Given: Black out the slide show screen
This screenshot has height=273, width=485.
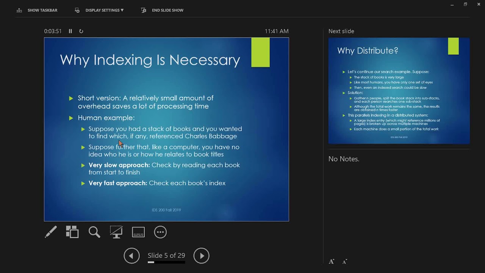Looking at the screenshot, I should point(116,232).
